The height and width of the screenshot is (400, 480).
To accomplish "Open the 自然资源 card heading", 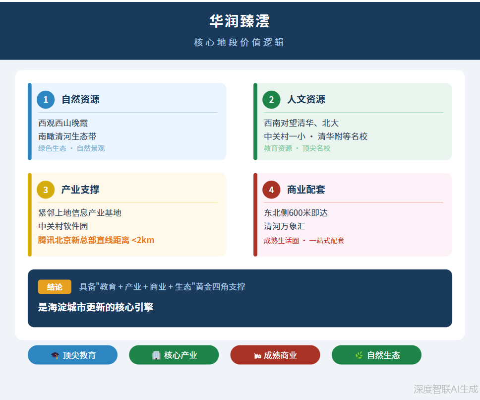I will 80,100.
